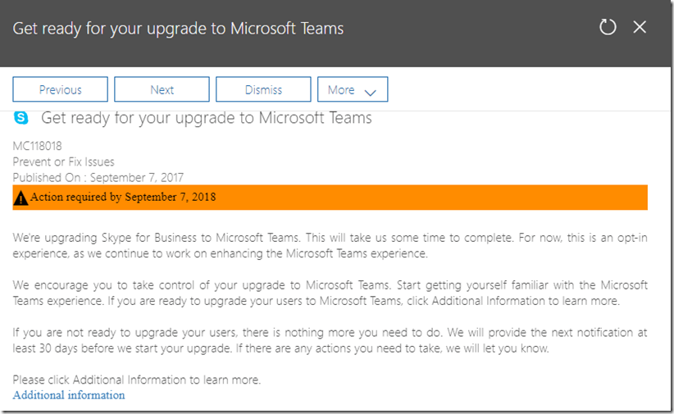This screenshot has width=674, height=414.
Task: Click the dark header bar title text
Action: (178, 28)
